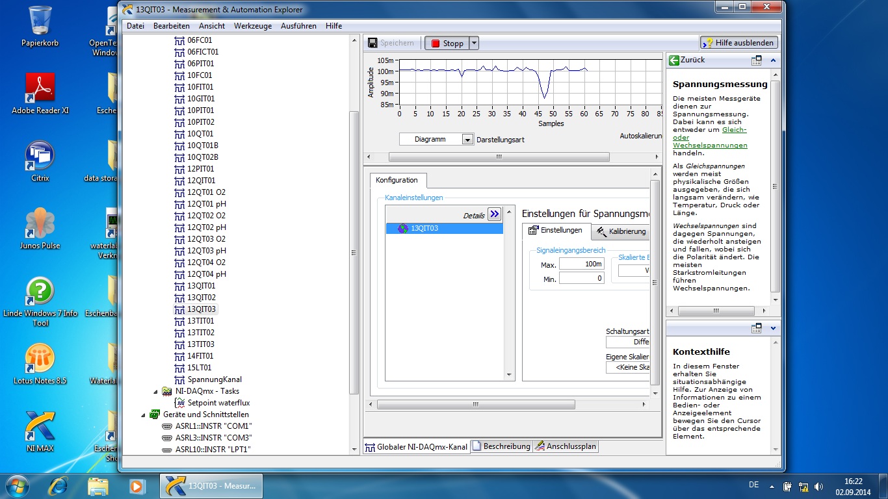Click the layout icon beside Zurück in help header
888x499 pixels.
coord(756,60)
